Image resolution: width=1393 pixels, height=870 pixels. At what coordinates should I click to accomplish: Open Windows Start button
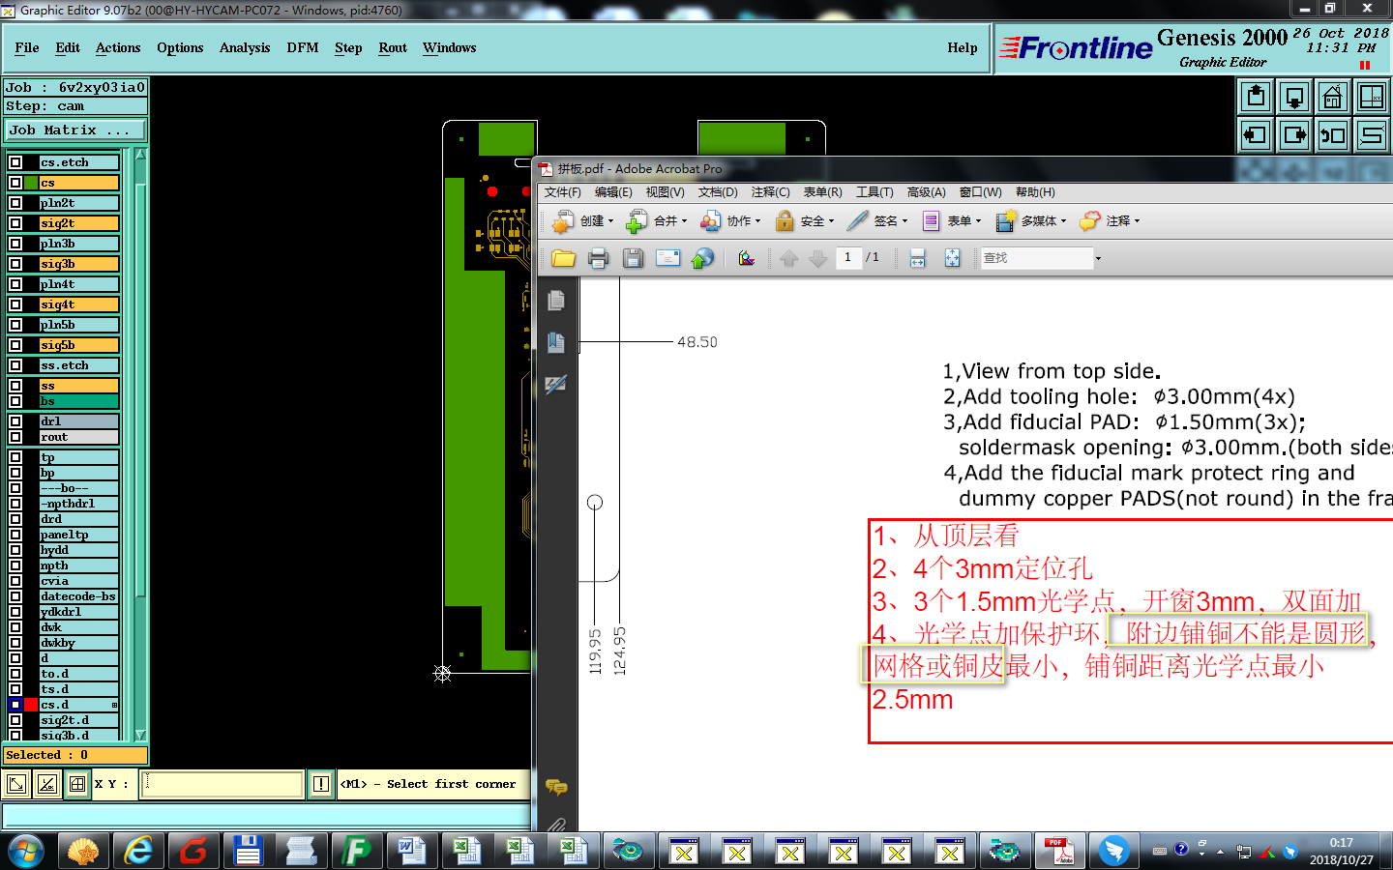26,852
